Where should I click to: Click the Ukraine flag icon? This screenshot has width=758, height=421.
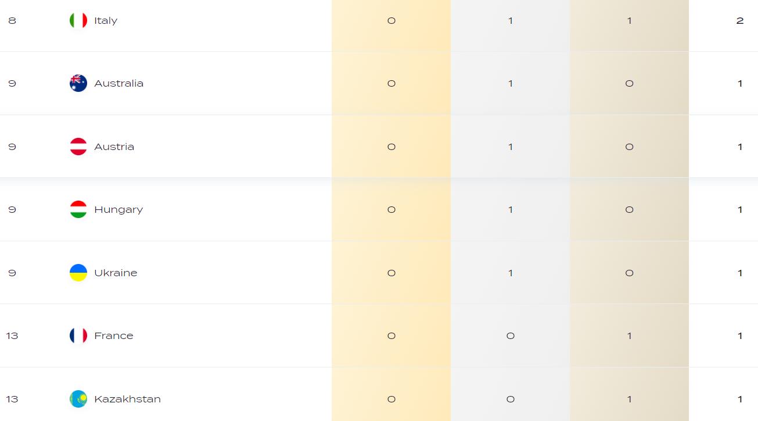[78, 273]
